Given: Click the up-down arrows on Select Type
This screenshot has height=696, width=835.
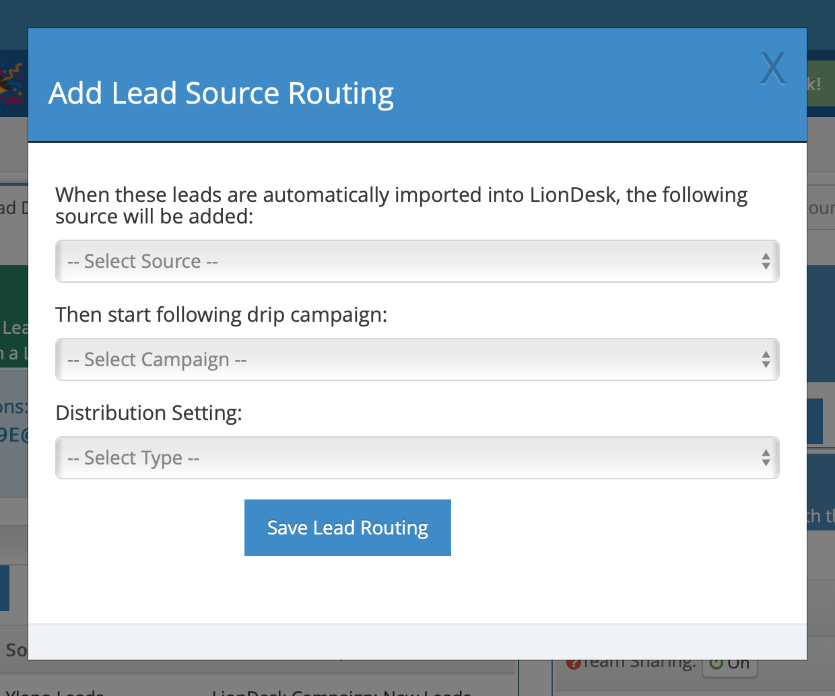Looking at the screenshot, I should point(766,458).
